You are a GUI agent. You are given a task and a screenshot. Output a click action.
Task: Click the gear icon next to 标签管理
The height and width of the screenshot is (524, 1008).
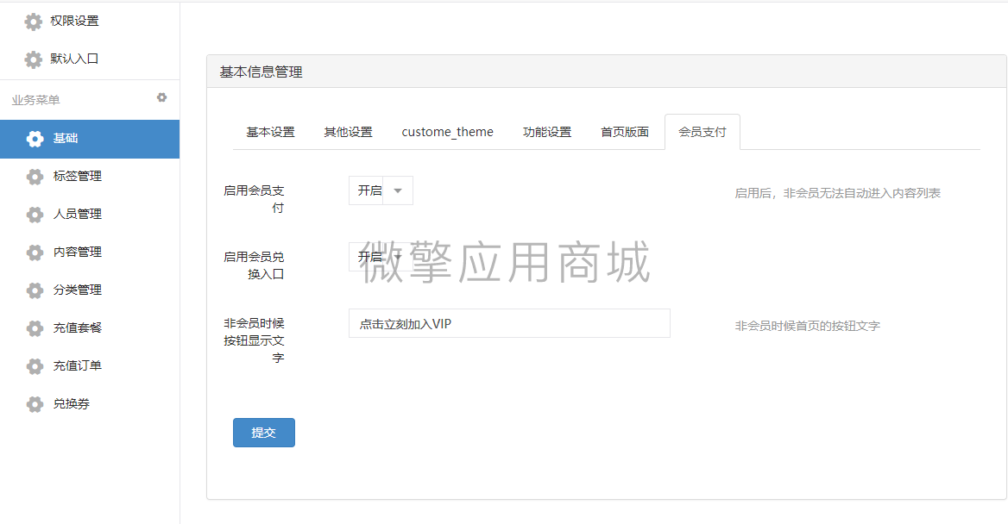click(x=34, y=176)
